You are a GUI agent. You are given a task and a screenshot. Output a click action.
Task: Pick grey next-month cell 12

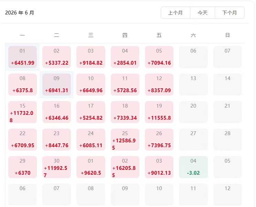pos(227,194)
